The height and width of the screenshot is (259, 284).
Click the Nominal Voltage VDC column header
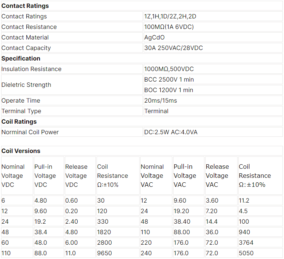click(x=17, y=176)
